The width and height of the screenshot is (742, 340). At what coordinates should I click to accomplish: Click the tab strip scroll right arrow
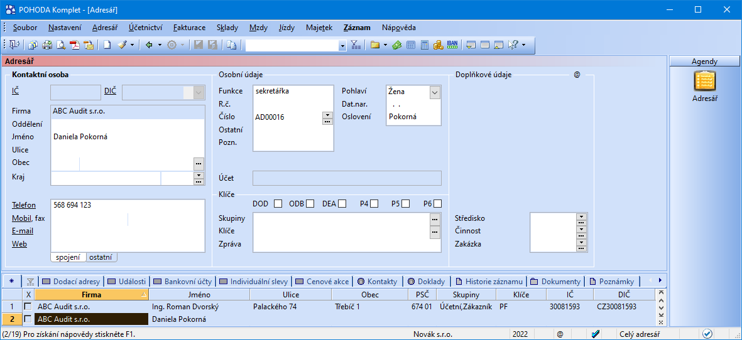[x=660, y=280]
